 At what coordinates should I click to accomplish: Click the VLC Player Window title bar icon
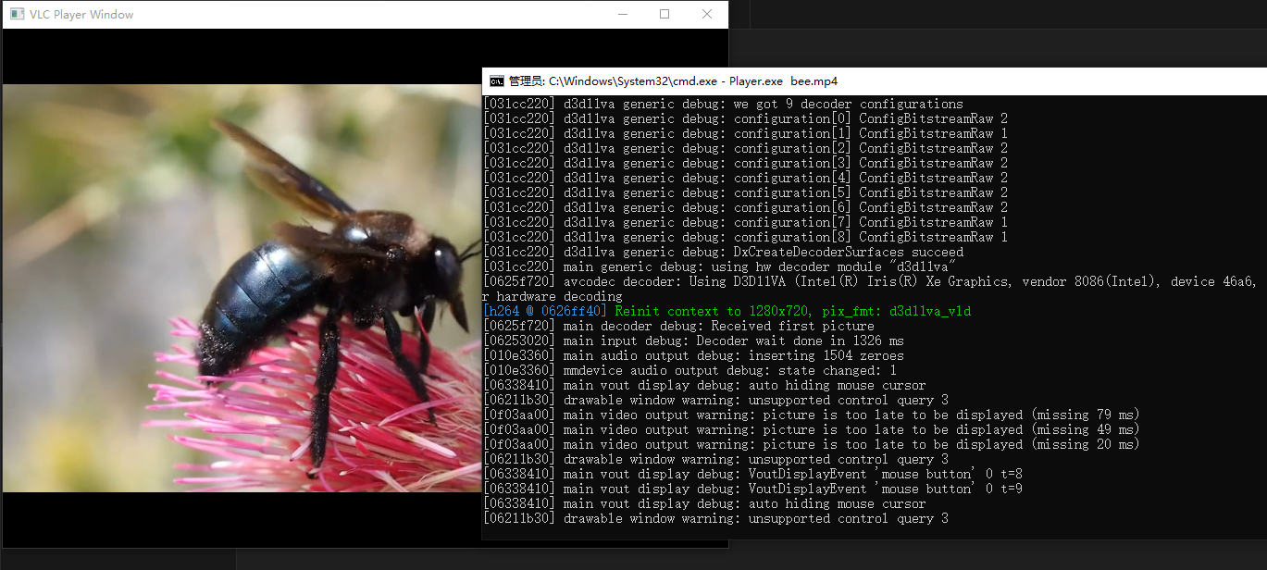16,15
